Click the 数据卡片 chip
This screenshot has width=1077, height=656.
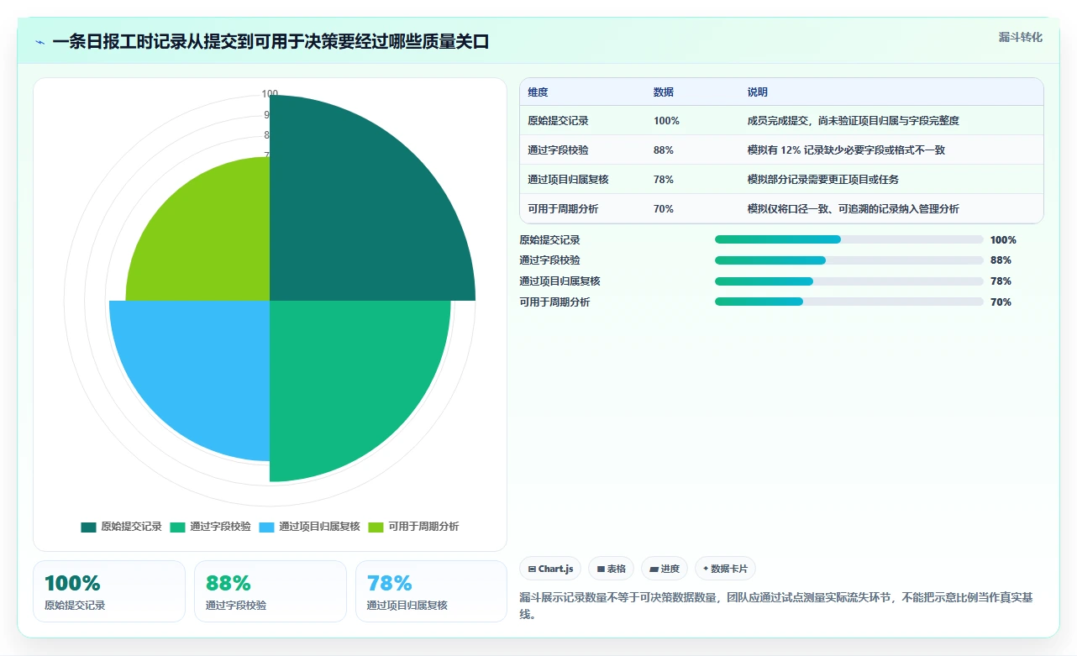click(x=725, y=569)
